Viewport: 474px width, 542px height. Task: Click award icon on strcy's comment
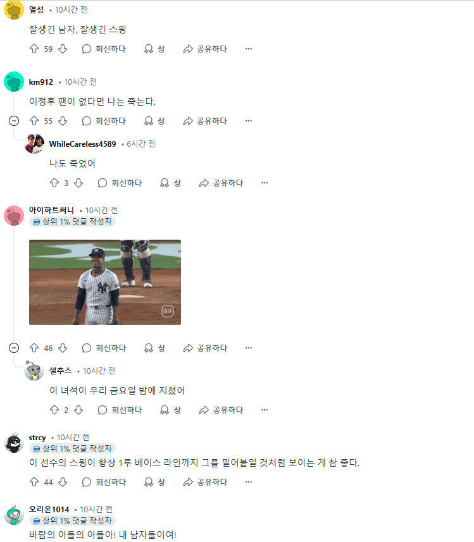[x=154, y=482]
